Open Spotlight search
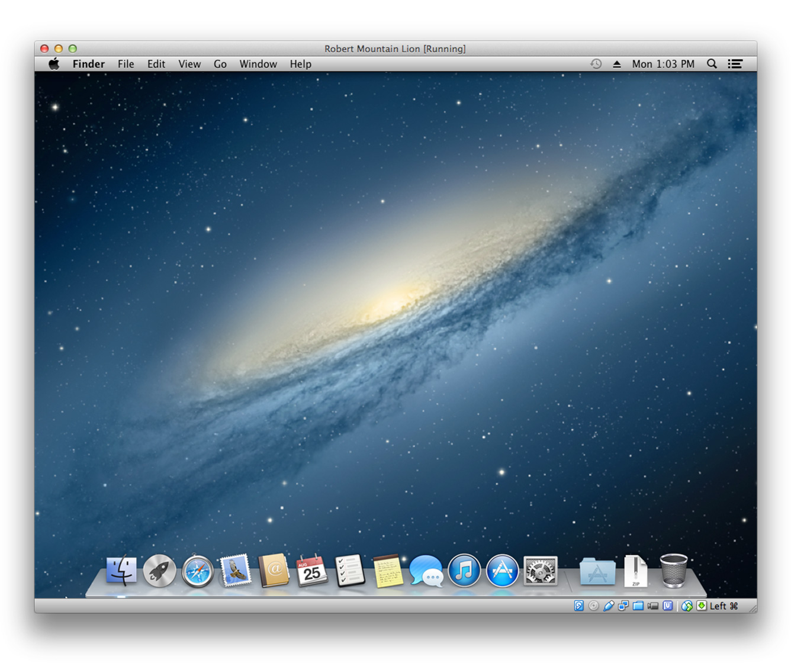The height and width of the screenshot is (663, 791). pyautogui.click(x=712, y=63)
